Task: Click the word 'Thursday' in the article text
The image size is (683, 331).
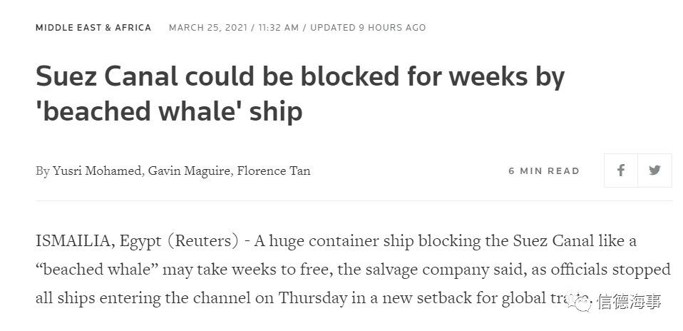Action: 313,298
